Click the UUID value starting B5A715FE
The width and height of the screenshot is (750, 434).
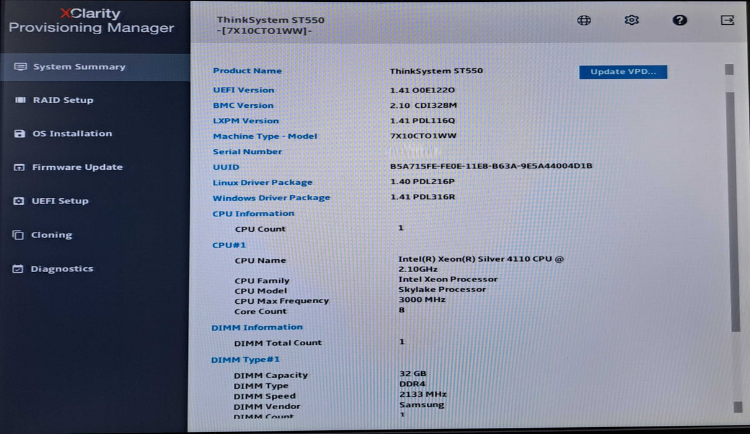pyautogui.click(x=491, y=166)
